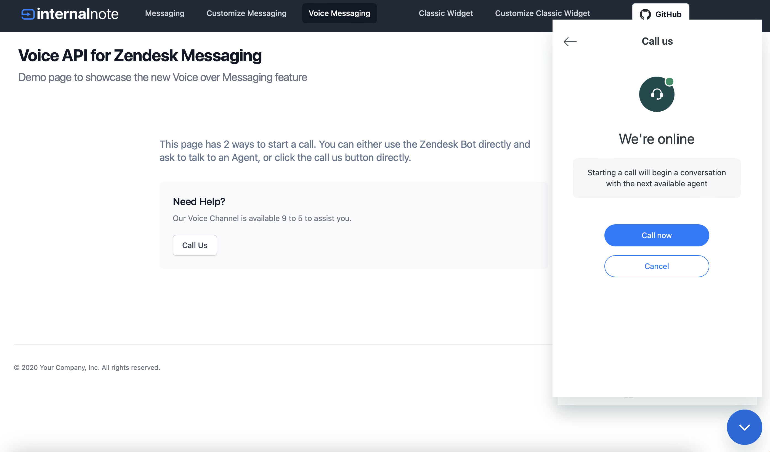Click Cancel in the Call us panel
The width and height of the screenshot is (770, 452).
coord(657,266)
